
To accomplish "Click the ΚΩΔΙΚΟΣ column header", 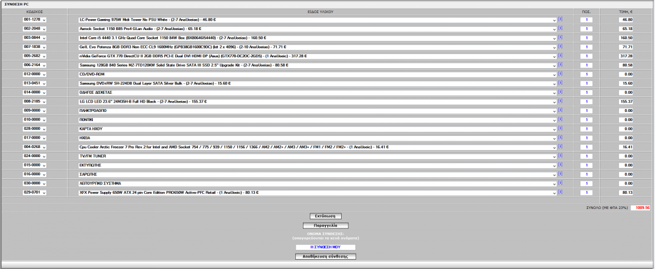I will [34, 11].
